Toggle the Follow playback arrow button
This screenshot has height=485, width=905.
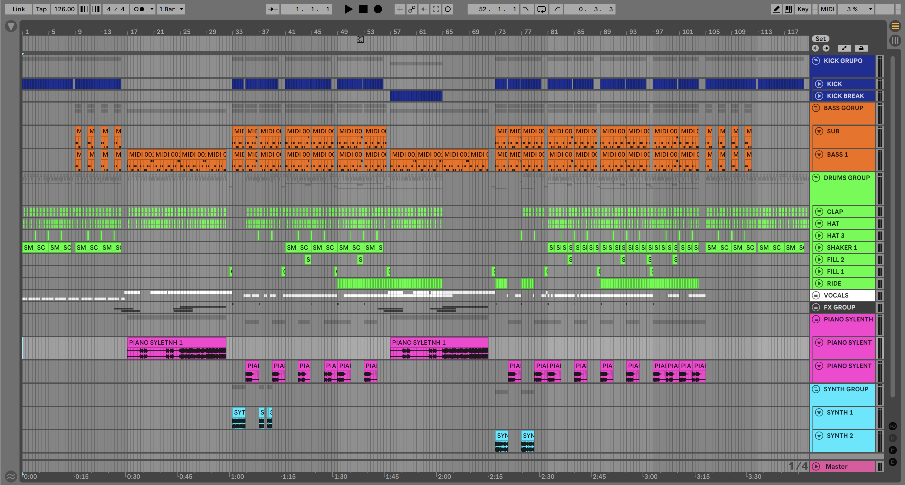(273, 9)
